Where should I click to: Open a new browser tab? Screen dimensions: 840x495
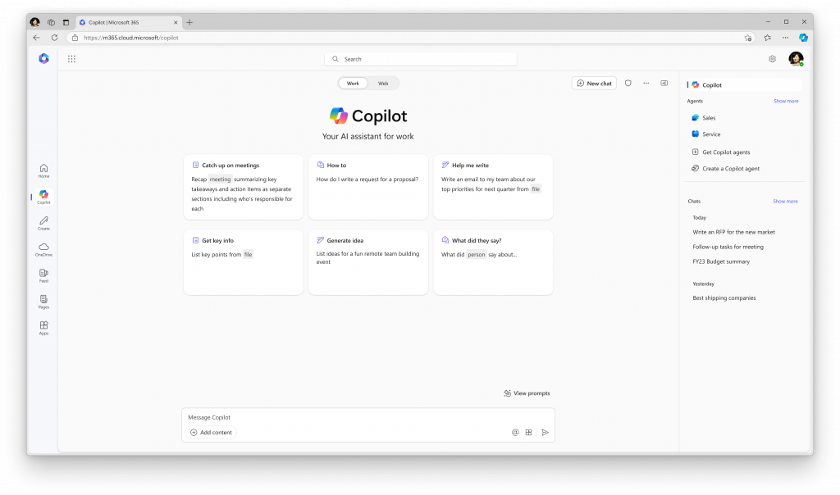pos(189,22)
